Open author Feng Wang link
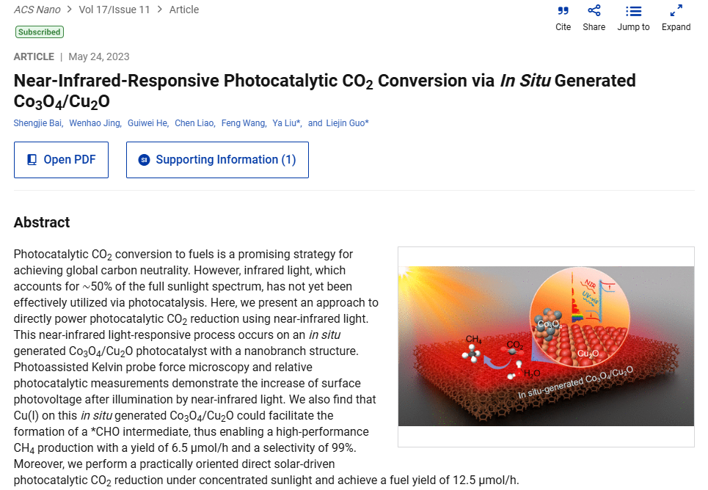This screenshot has height=490, width=708. point(244,122)
